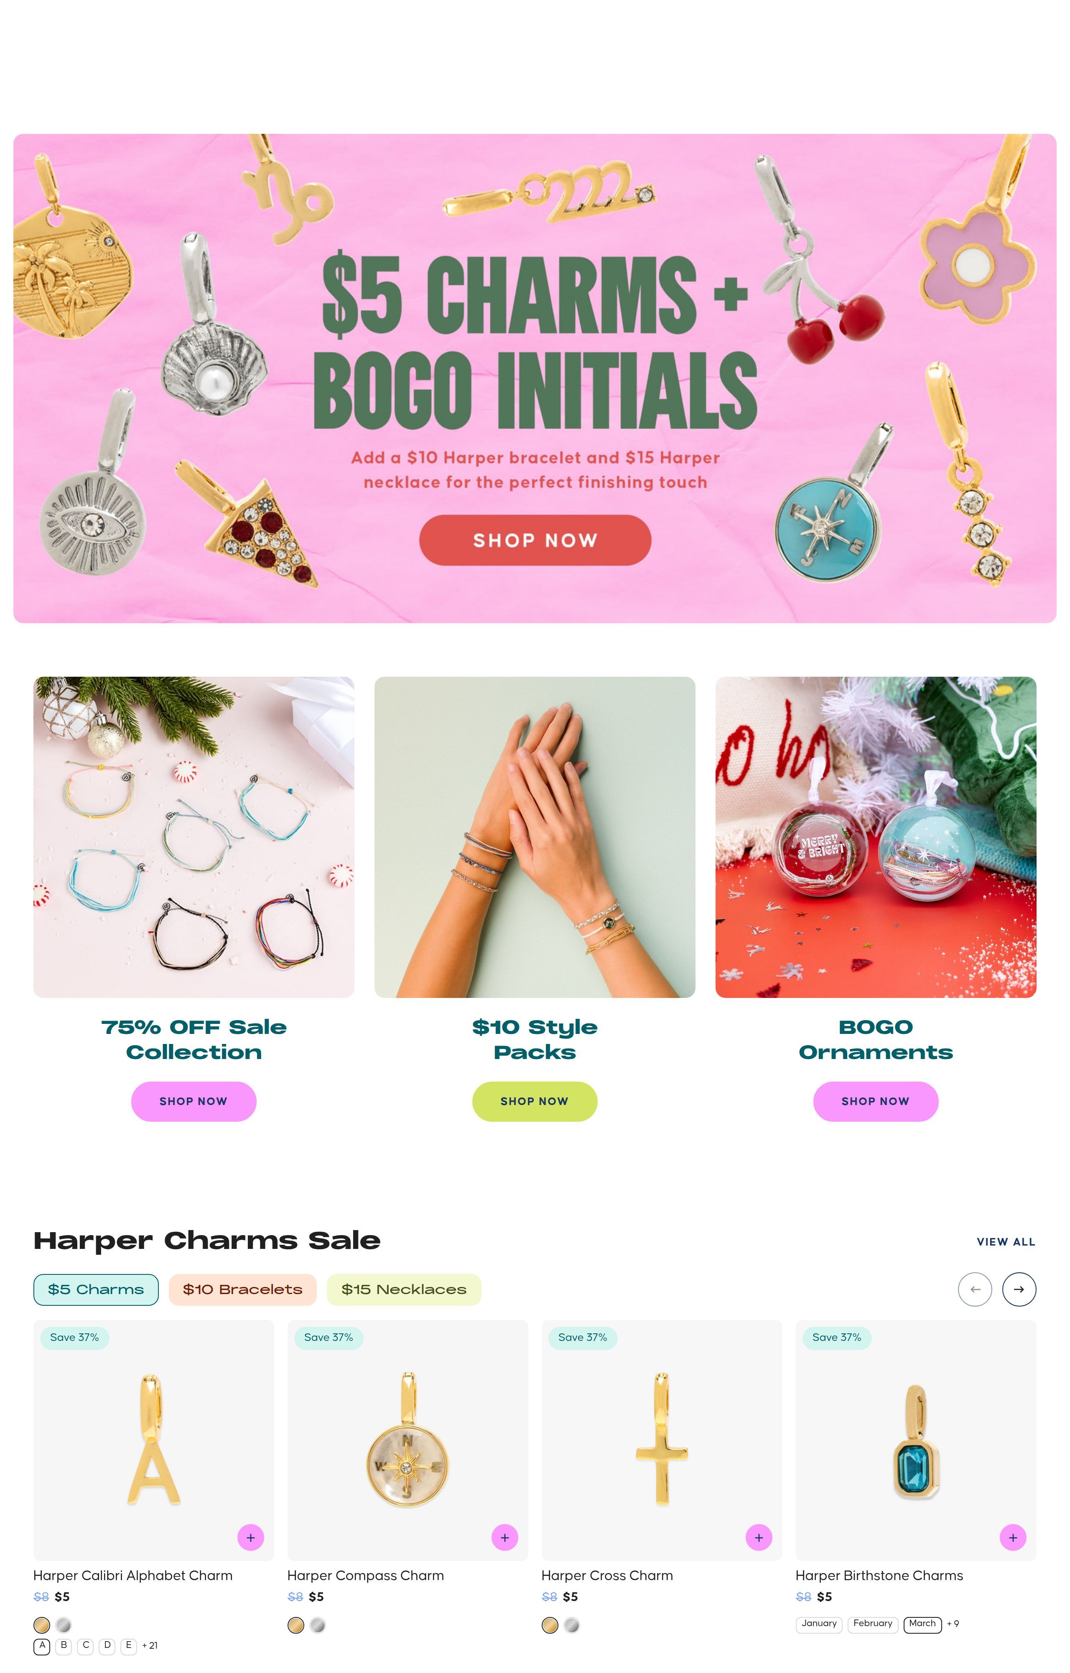Add Harper Calibri Alphabet Charm with plus icon

[x=250, y=1537]
